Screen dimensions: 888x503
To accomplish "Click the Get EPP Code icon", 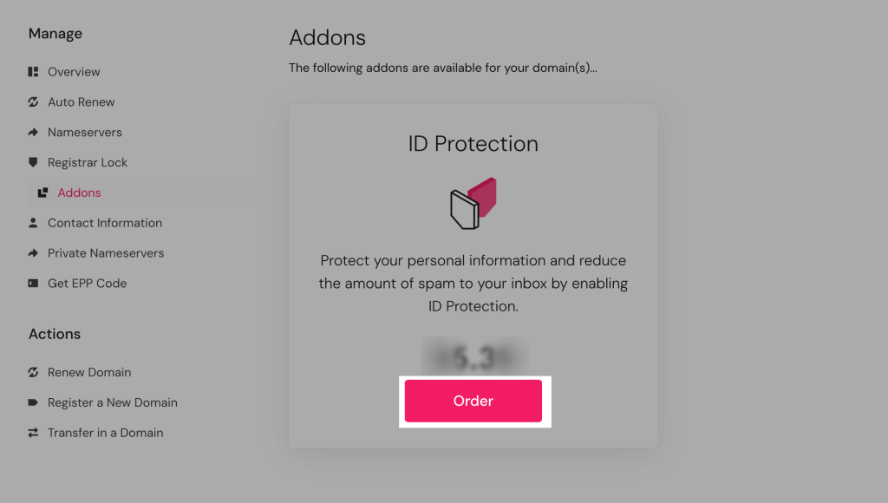I will click(33, 284).
